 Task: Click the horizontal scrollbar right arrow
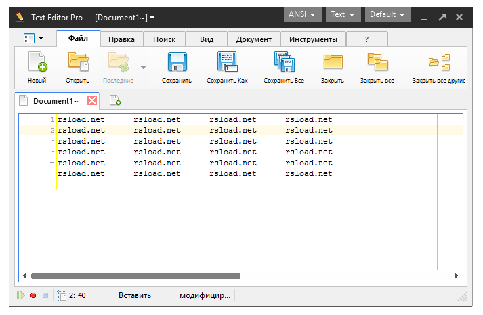pyautogui.click(x=457, y=276)
